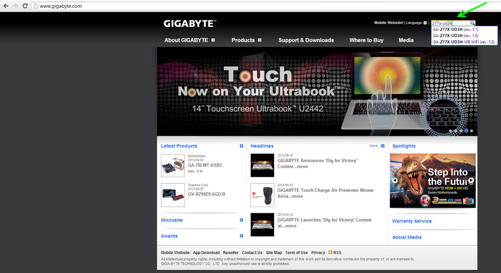Image resolution: width=501 pixels, height=273 pixels.
Task: Select the last banner slide dot
Action: click(x=472, y=131)
